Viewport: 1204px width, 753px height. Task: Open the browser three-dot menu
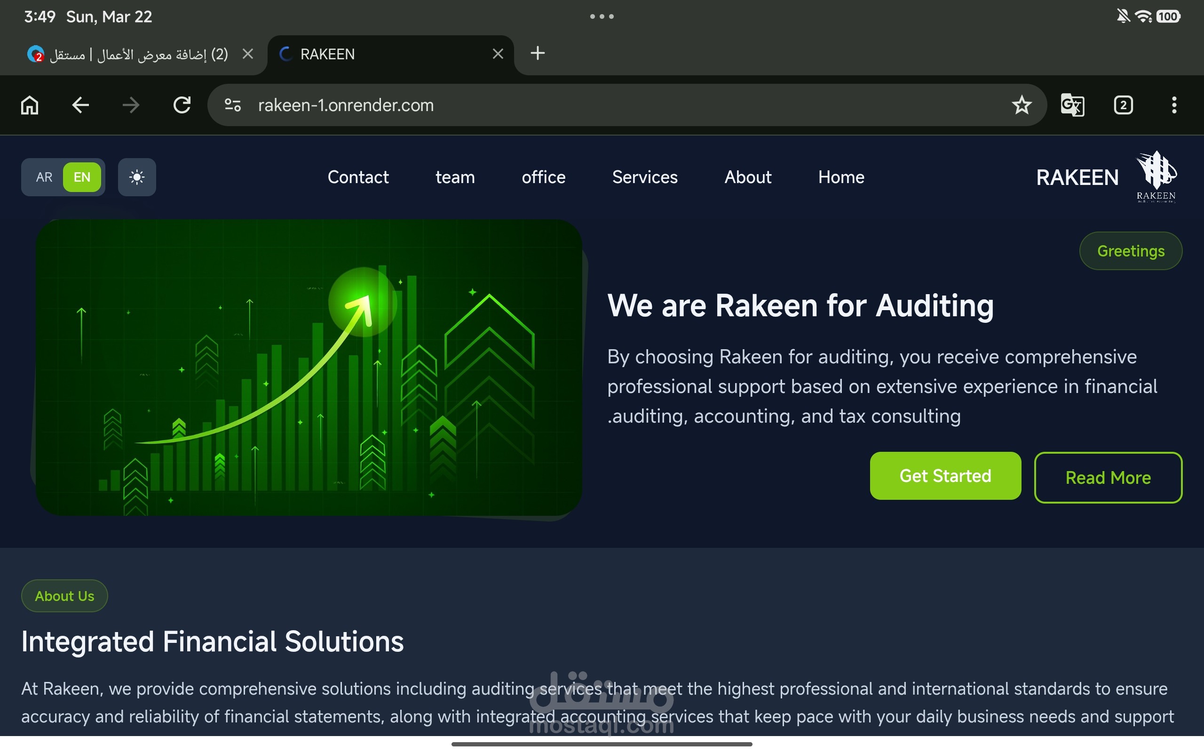point(1173,105)
